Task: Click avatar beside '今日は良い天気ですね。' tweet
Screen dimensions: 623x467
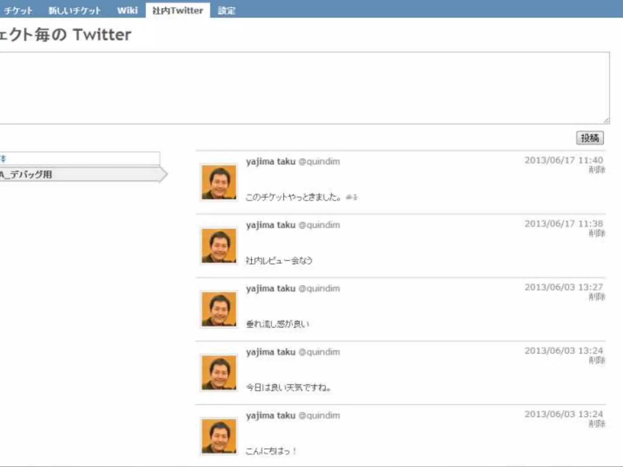Action: 219,373
